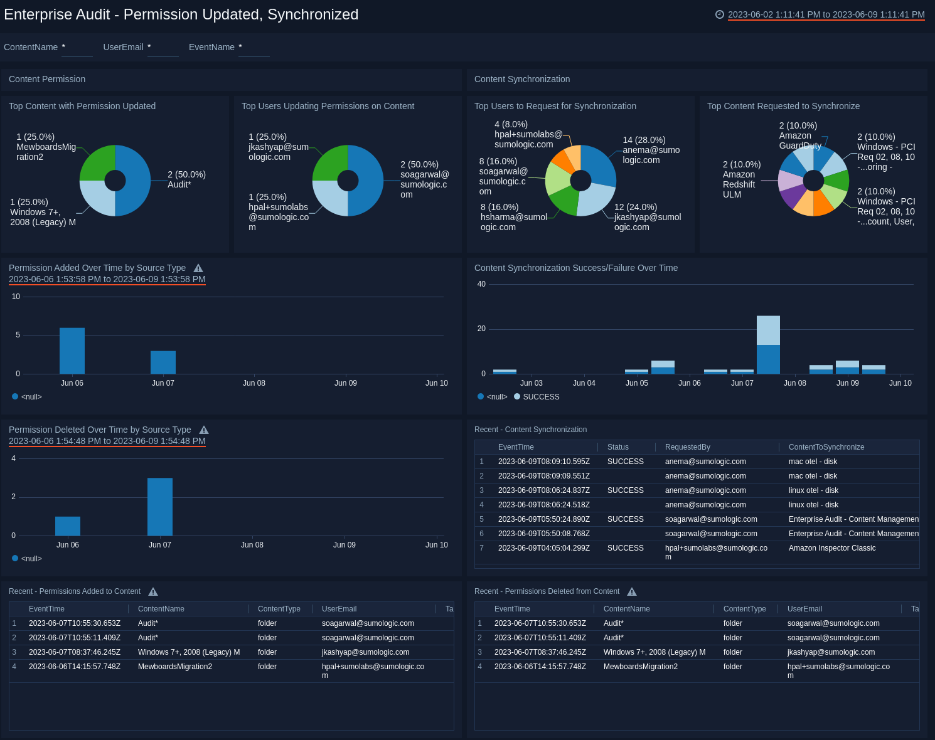Screen dimensions: 935x740
Task: Click the clock icon beside dashboard time range
Action: pyautogui.click(x=720, y=14)
